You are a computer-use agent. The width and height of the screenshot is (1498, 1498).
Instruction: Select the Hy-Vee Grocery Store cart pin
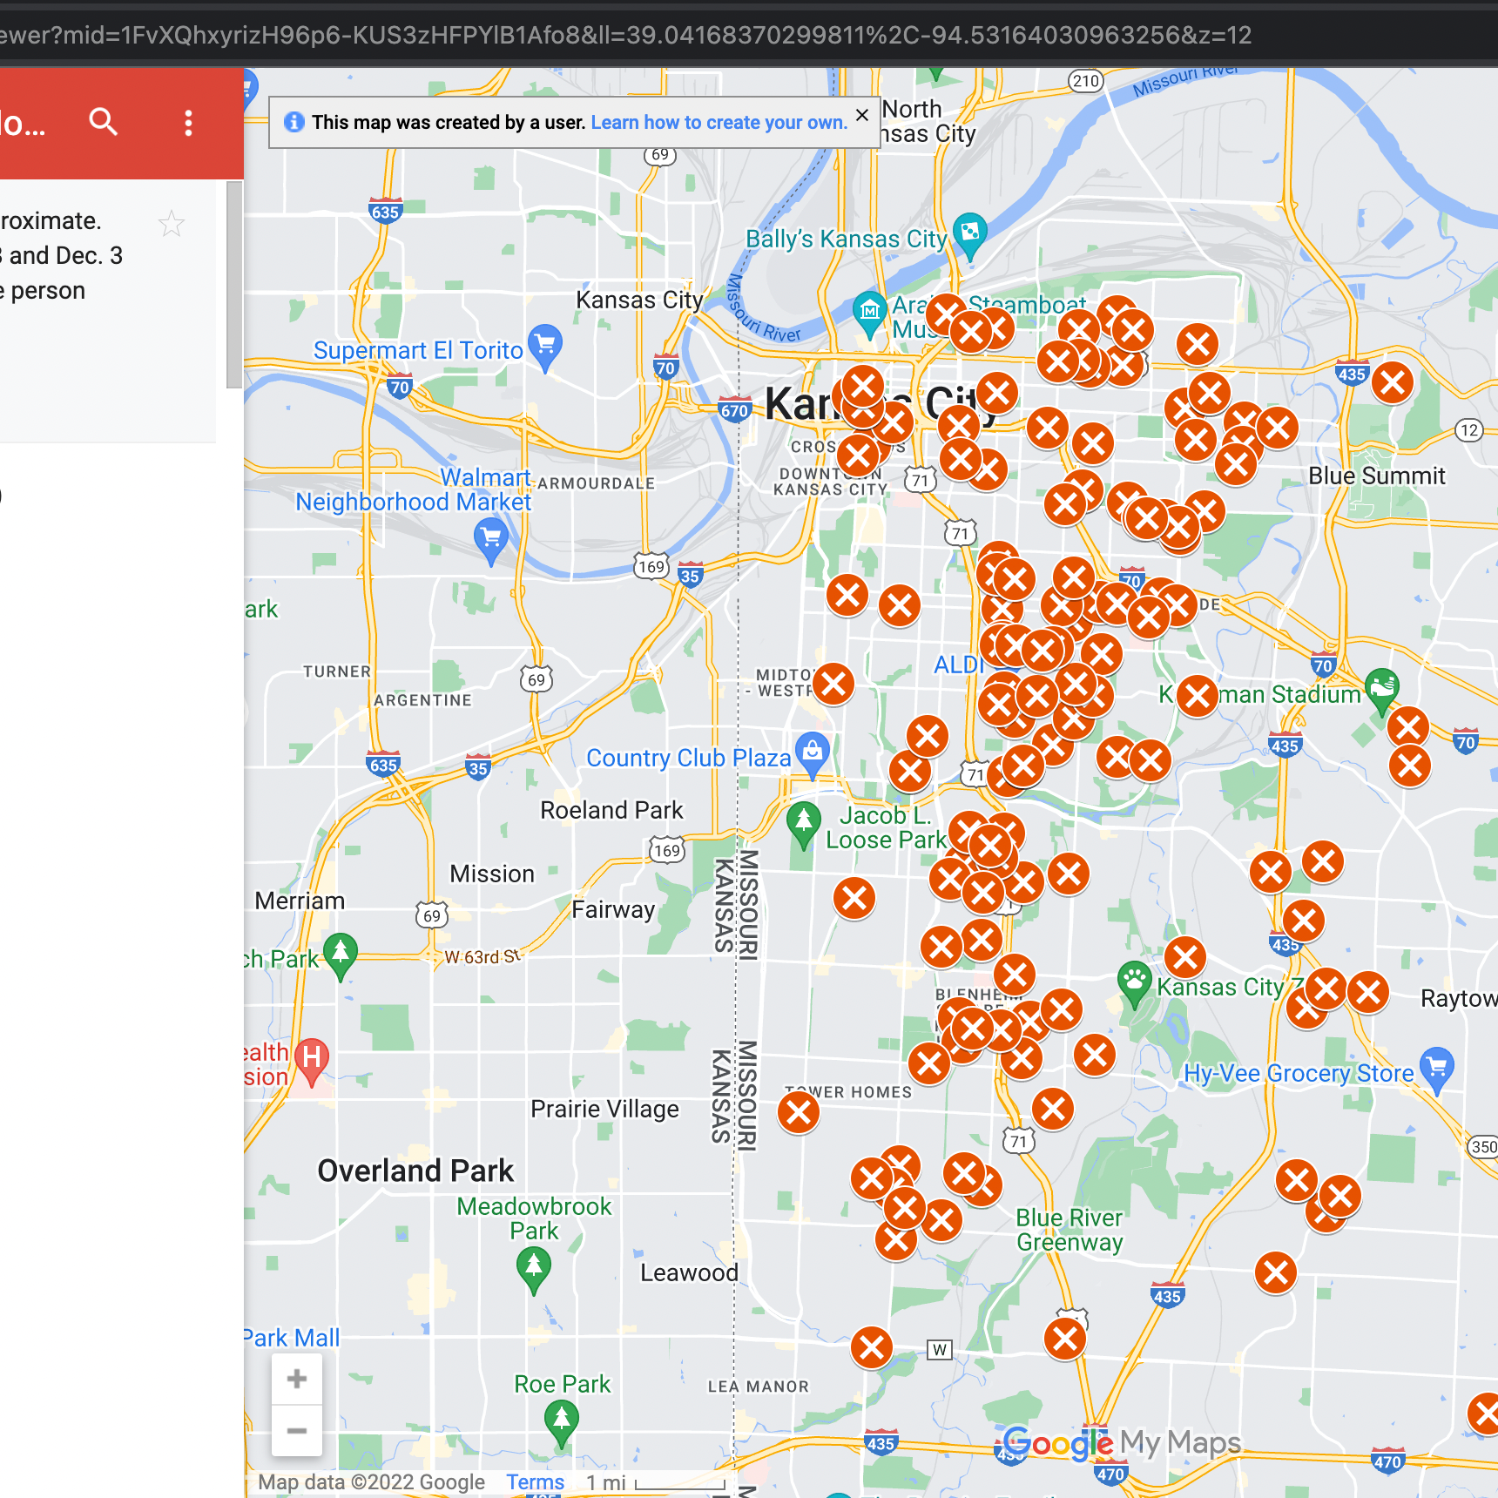(1436, 1070)
